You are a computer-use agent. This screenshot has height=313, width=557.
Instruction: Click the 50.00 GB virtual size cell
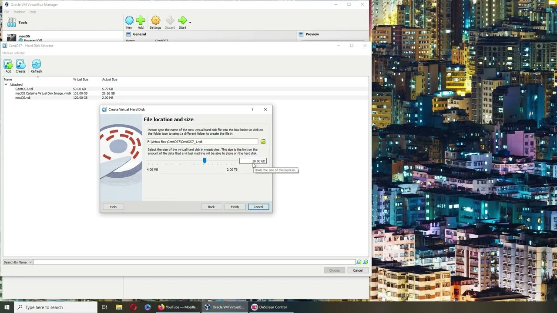tap(80, 89)
